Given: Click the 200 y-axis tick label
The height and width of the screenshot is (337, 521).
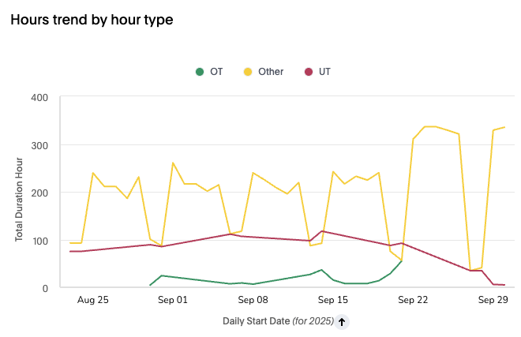Looking at the screenshot, I should pos(40,193).
